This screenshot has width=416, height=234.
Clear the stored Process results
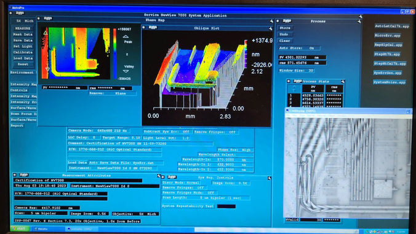pos(285,41)
